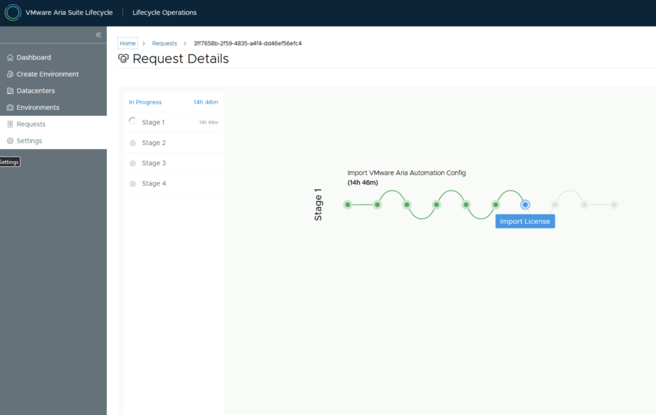Open Home breadcrumb link

tap(127, 43)
